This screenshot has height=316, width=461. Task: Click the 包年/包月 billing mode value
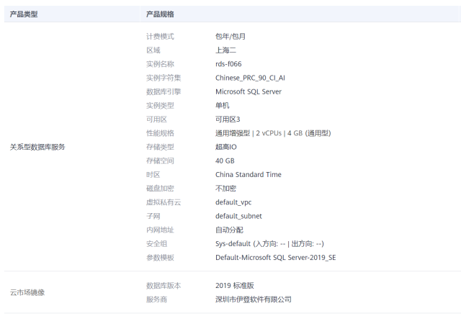tap(230, 36)
